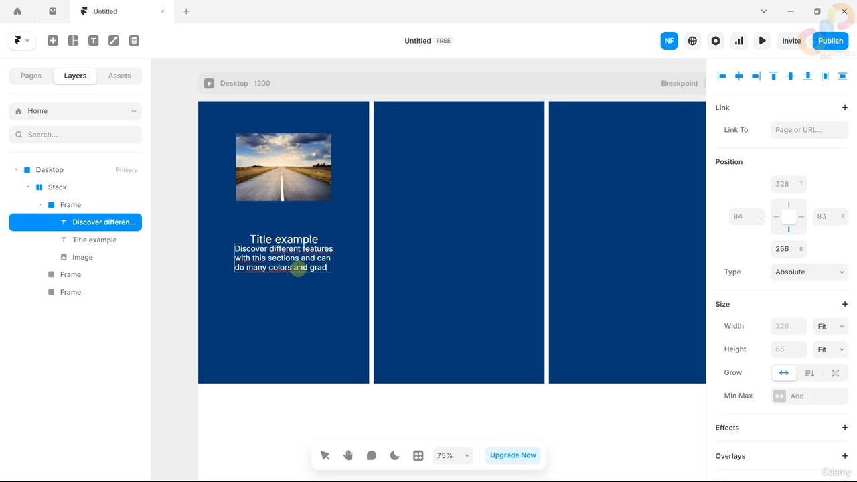
Task: Add Overlays with plus button
Action: pos(845,456)
